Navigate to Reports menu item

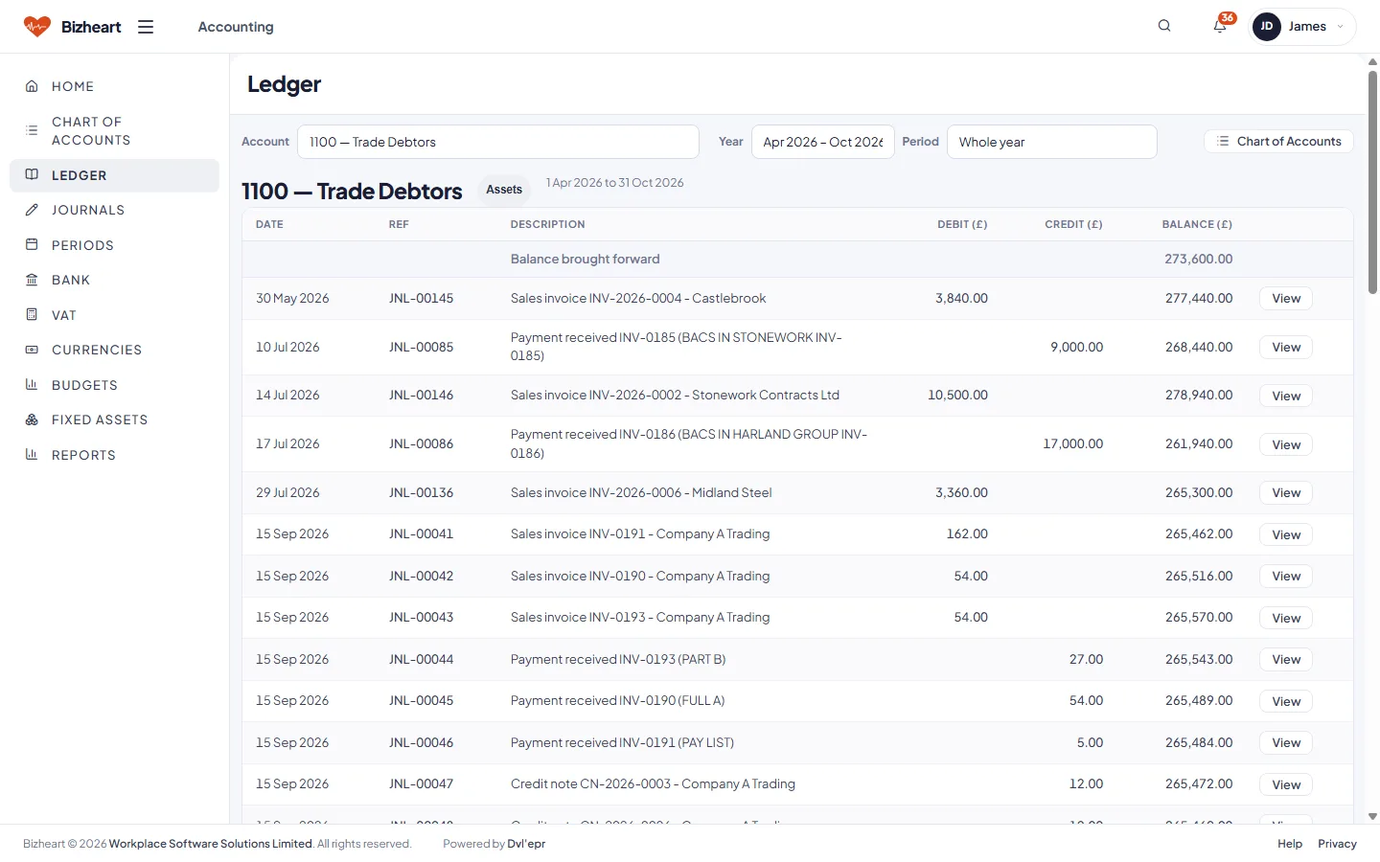click(114, 455)
